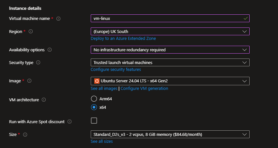This screenshot has width=278, height=148.
Task: Click Security type info icon
Action: [x=38, y=62]
